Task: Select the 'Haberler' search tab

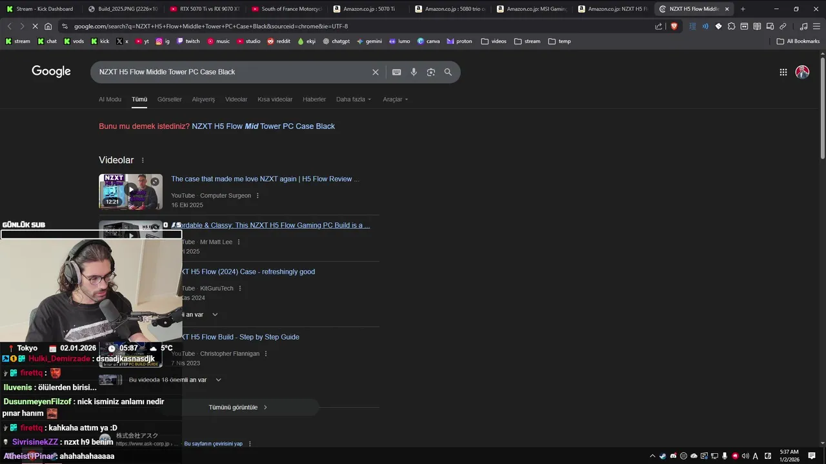Action: [x=314, y=99]
